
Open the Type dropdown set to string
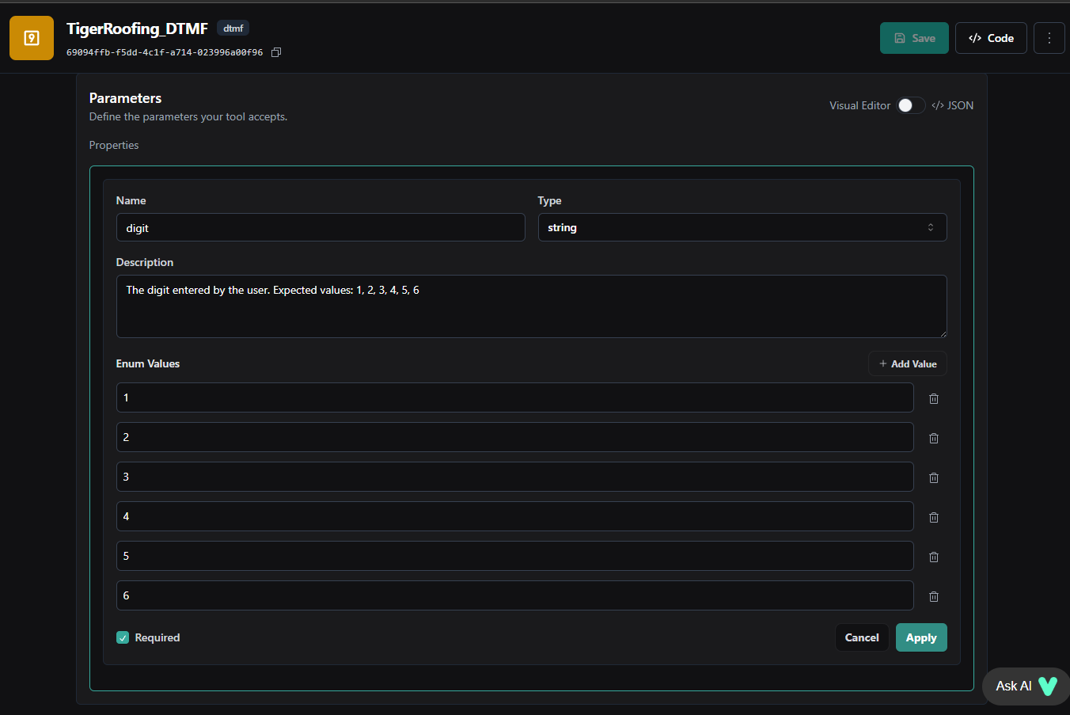pyautogui.click(x=742, y=227)
